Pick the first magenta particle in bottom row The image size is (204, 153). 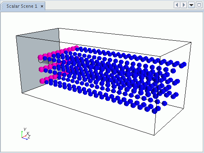(x=42, y=81)
